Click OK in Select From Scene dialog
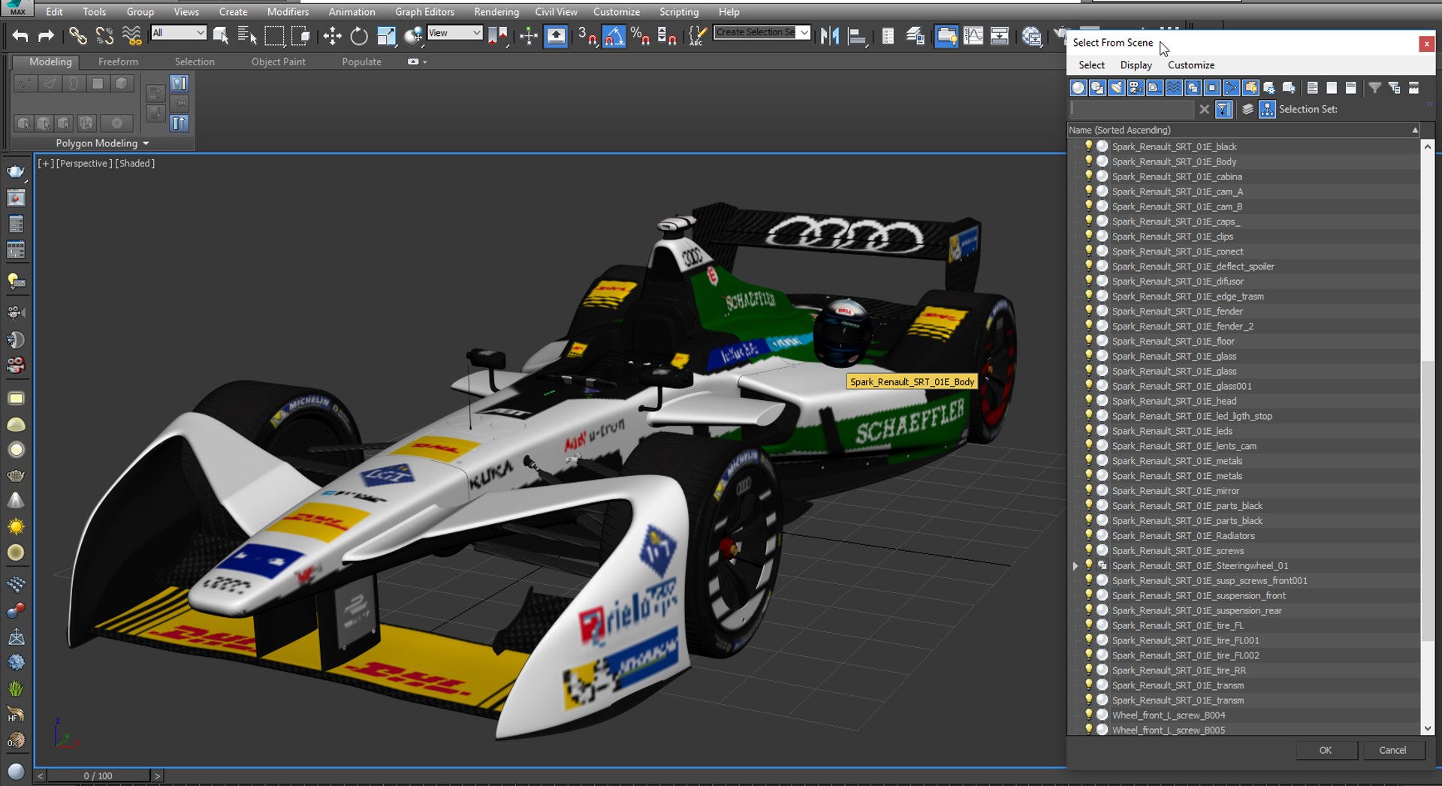 pyautogui.click(x=1326, y=750)
